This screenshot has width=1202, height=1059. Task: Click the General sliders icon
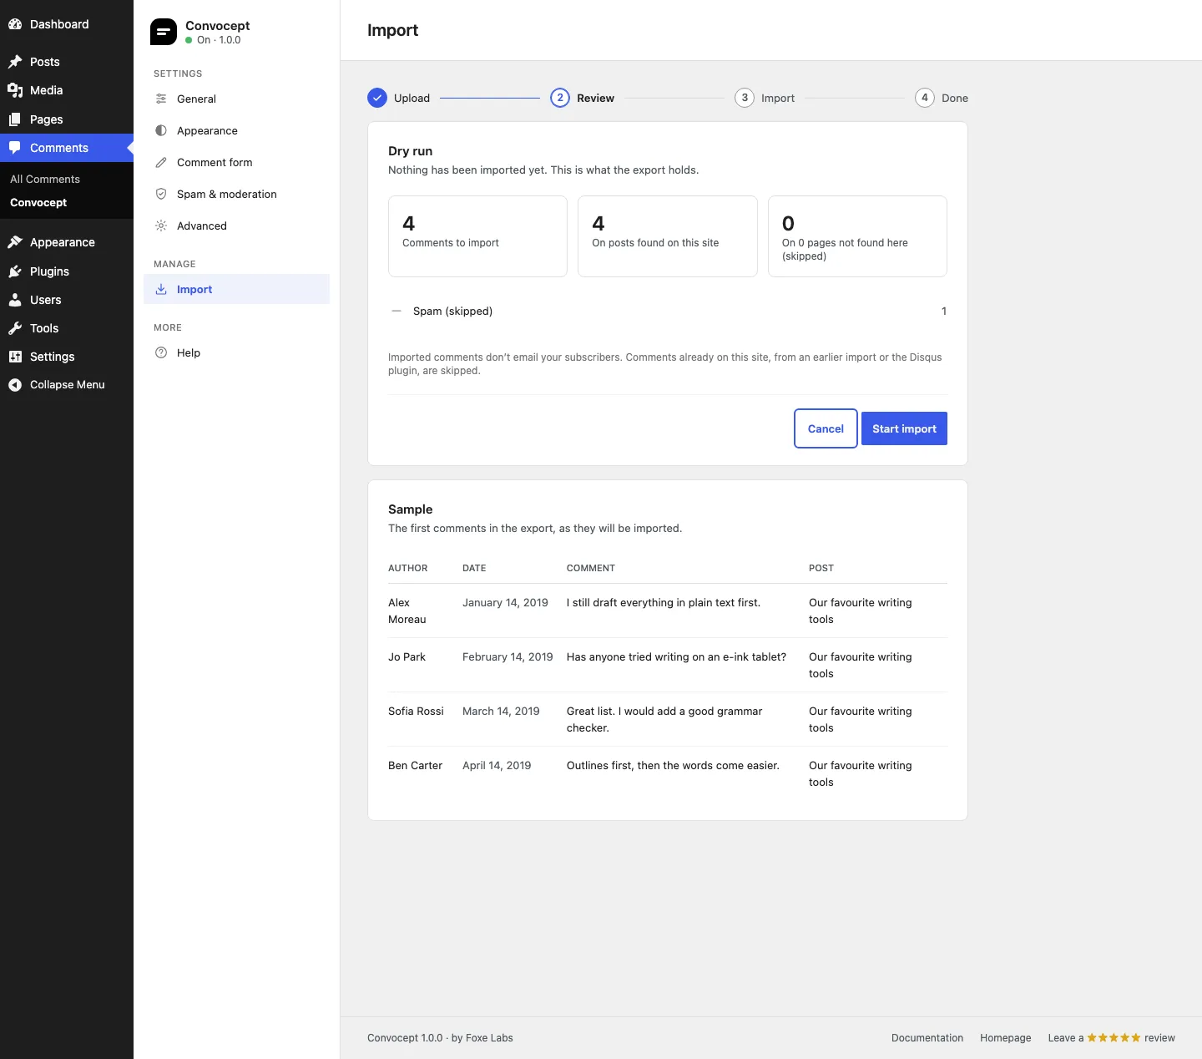pyautogui.click(x=161, y=99)
